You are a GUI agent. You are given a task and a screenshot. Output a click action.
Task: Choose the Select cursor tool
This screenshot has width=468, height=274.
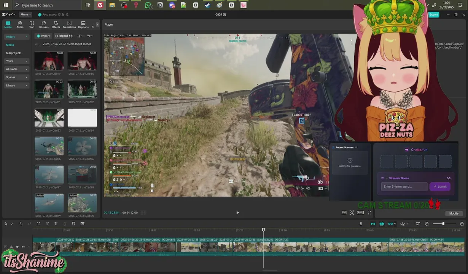(x=6, y=224)
